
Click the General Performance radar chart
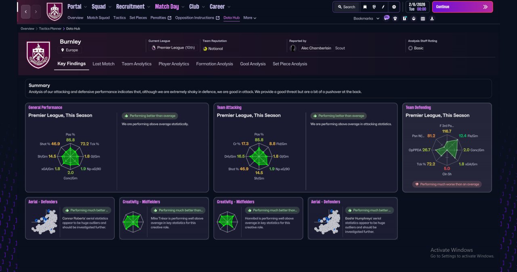71,156
